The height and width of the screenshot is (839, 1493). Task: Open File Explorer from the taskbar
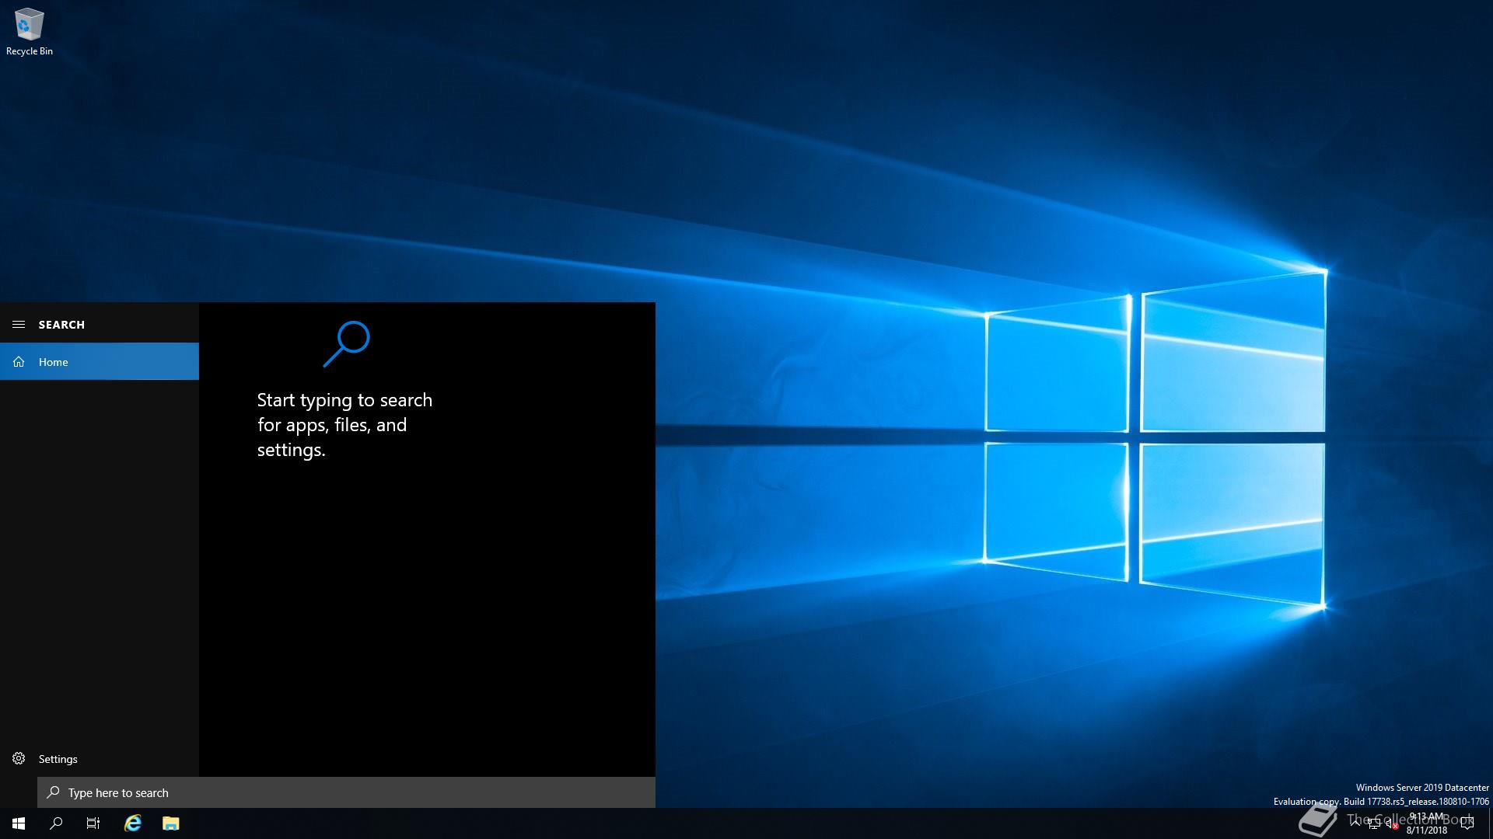[171, 823]
